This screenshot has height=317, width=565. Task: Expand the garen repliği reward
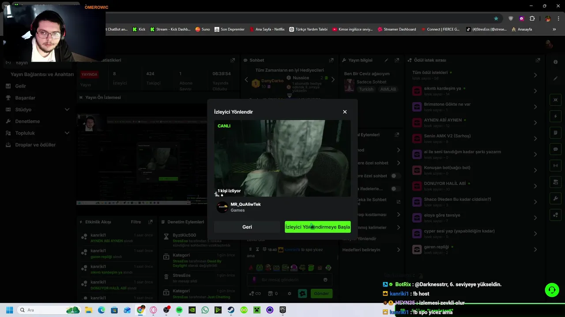click(x=535, y=250)
